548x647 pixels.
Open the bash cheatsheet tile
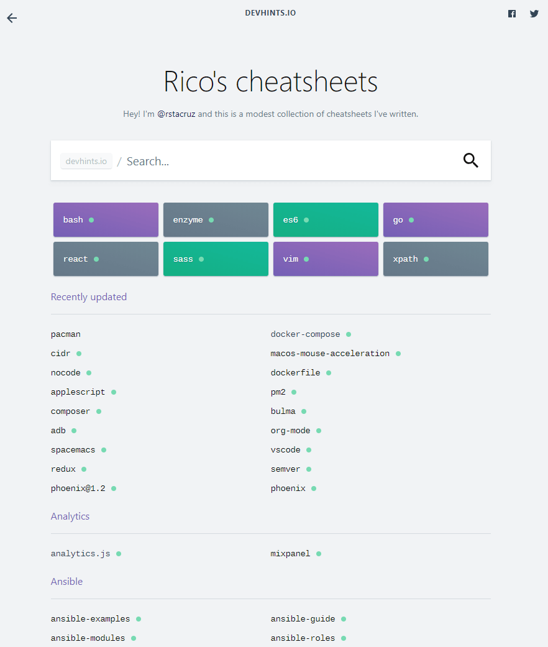106,219
